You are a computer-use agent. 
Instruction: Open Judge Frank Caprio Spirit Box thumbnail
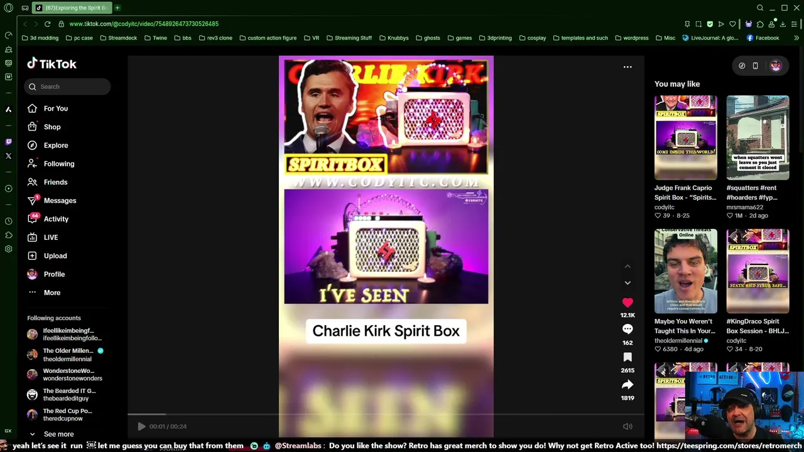685,137
